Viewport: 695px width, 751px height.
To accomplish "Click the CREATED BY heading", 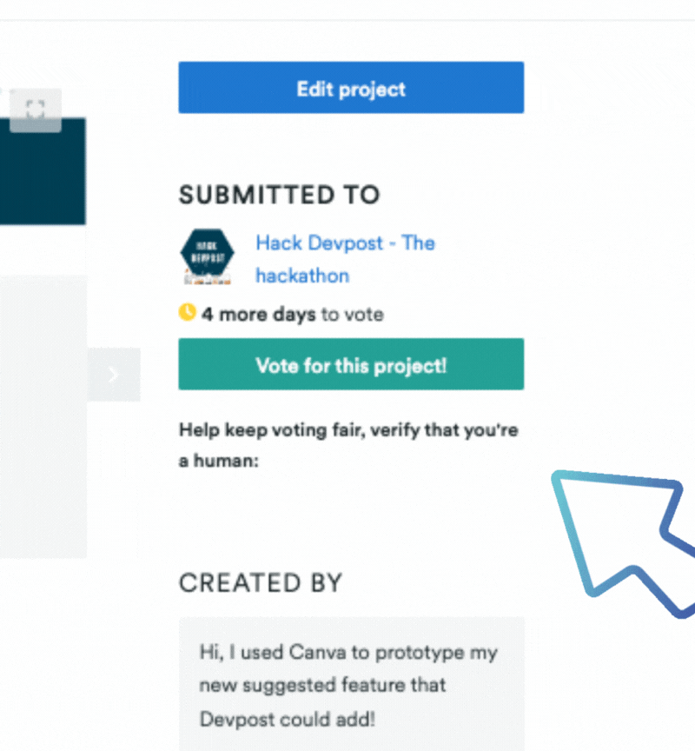I will click(260, 583).
